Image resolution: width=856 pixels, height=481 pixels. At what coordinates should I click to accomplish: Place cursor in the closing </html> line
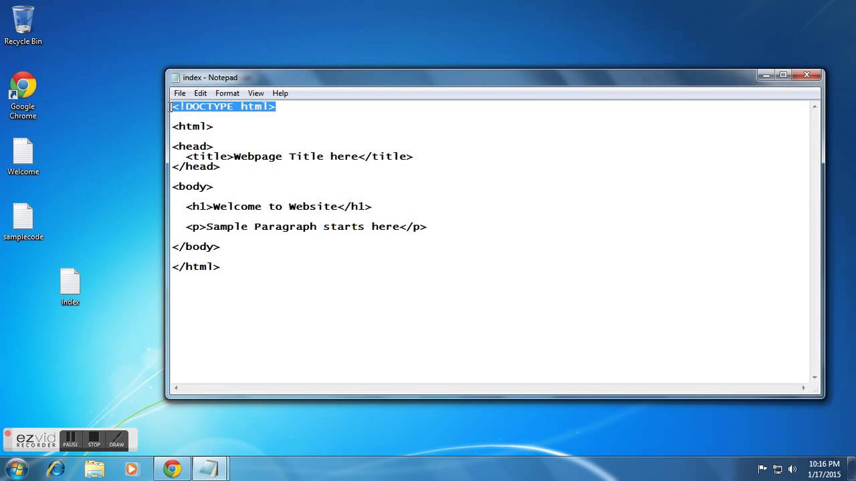point(196,267)
